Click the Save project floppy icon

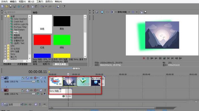(x=11, y=6)
